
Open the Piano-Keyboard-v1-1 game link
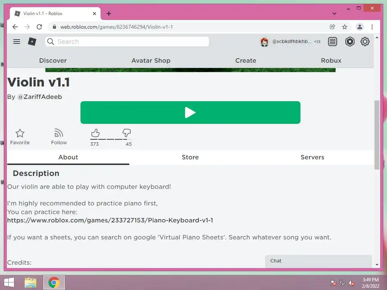pyautogui.click(x=110, y=220)
